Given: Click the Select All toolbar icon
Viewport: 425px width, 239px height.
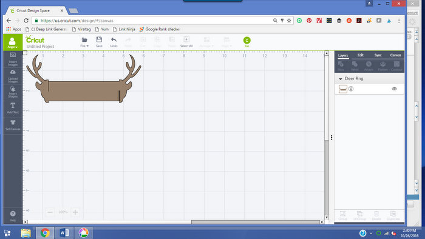Looking at the screenshot, I should tap(186, 42).
